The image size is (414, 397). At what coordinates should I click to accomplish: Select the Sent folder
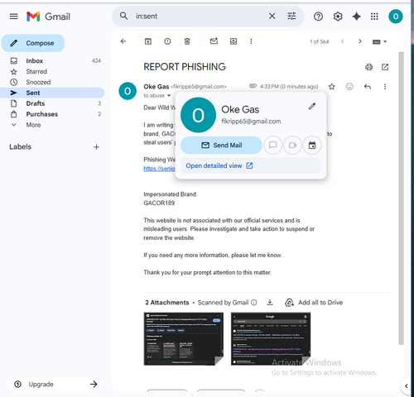pos(52,93)
